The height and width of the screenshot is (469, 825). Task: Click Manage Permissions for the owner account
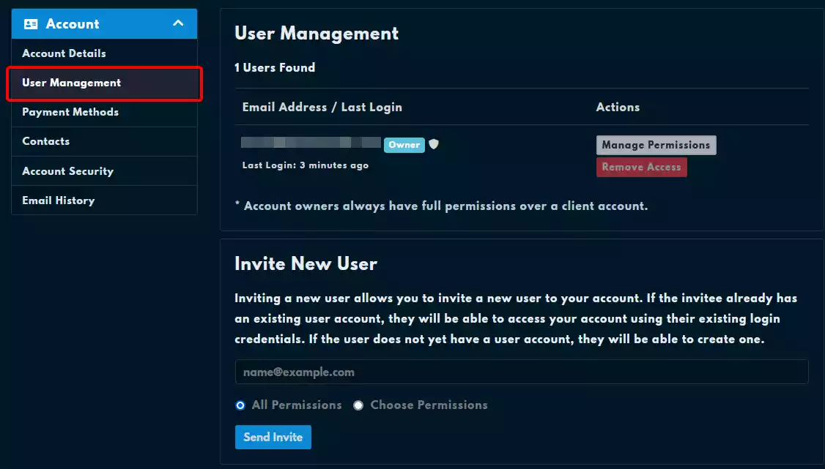point(656,144)
